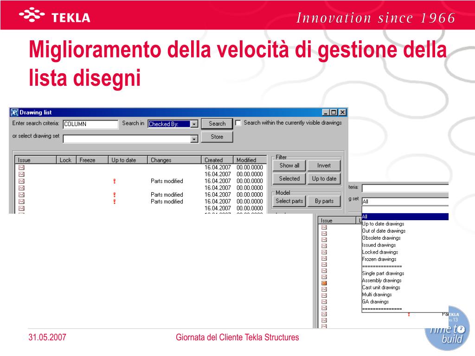Screen dimensions: 475x356
Task: Close the Drawing list window
Action: (x=342, y=112)
